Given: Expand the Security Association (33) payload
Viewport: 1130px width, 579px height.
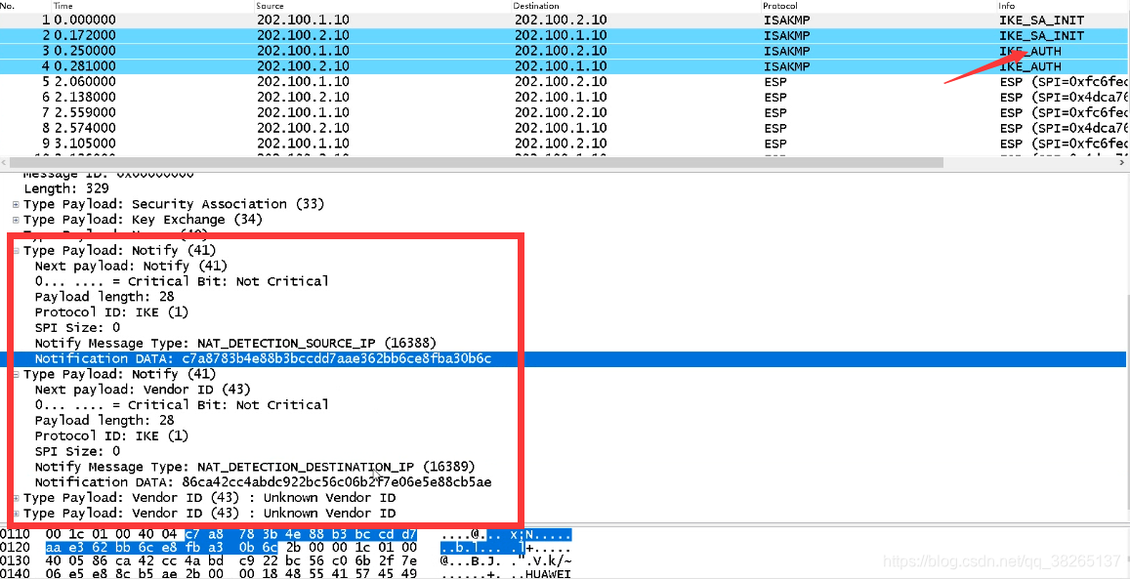Looking at the screenshot, I should click(16, 204).
